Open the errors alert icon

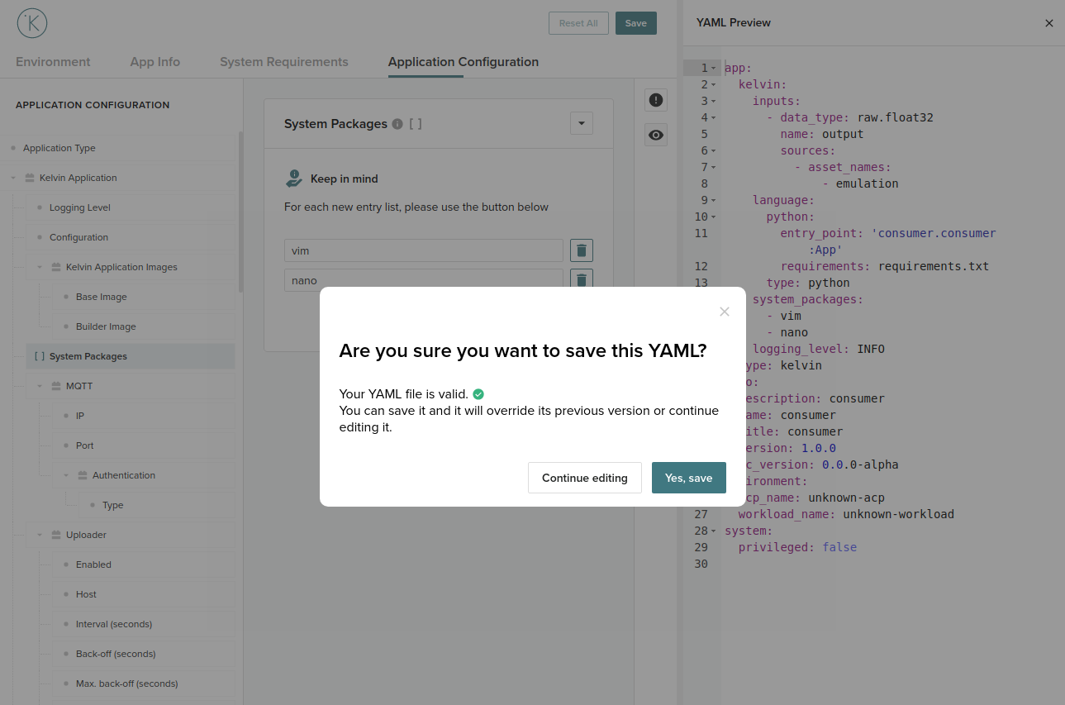tap(656, 100)
